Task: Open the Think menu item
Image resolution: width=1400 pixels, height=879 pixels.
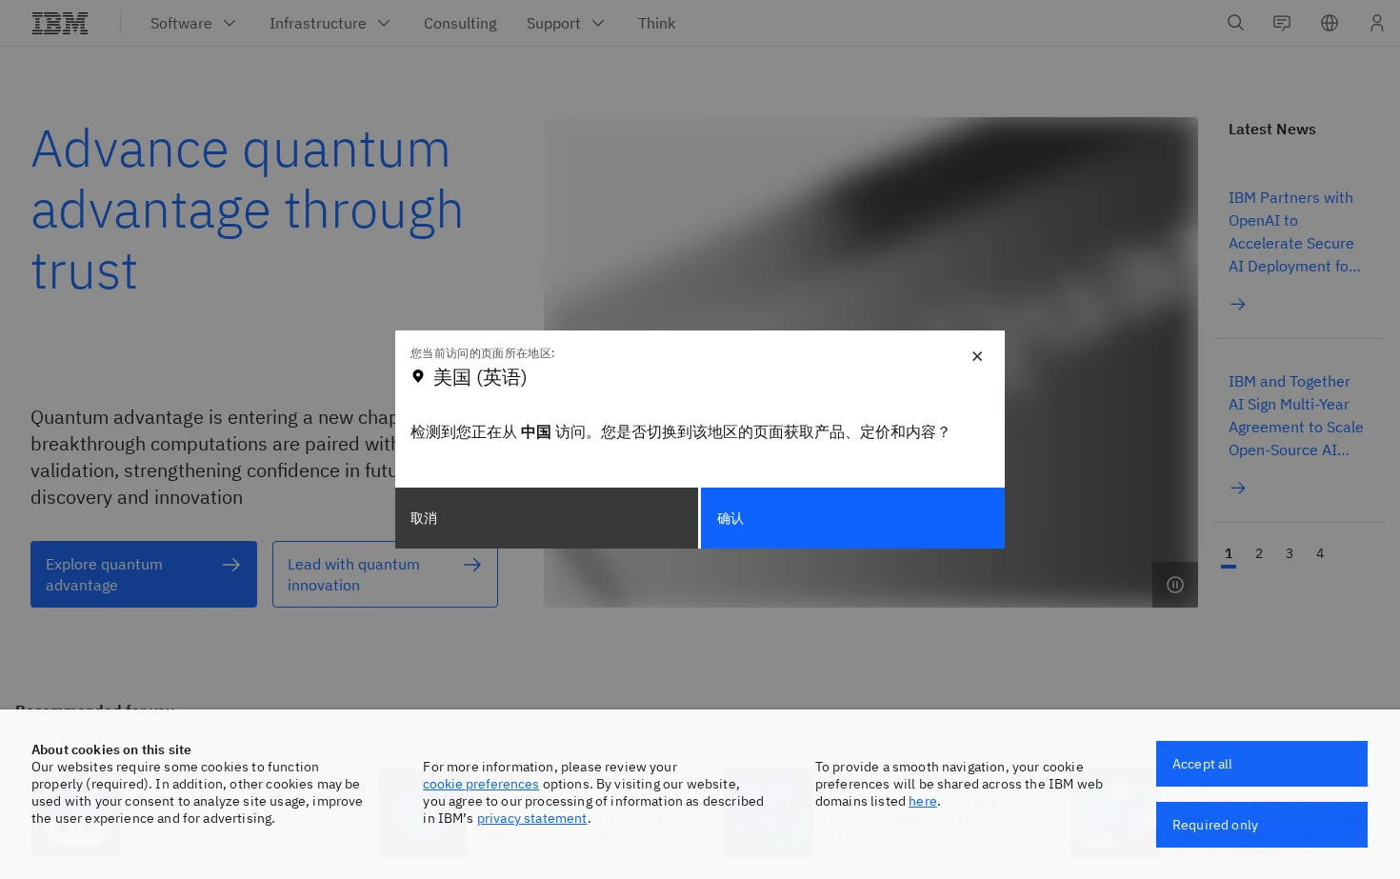Action: [x=656, y=23]
